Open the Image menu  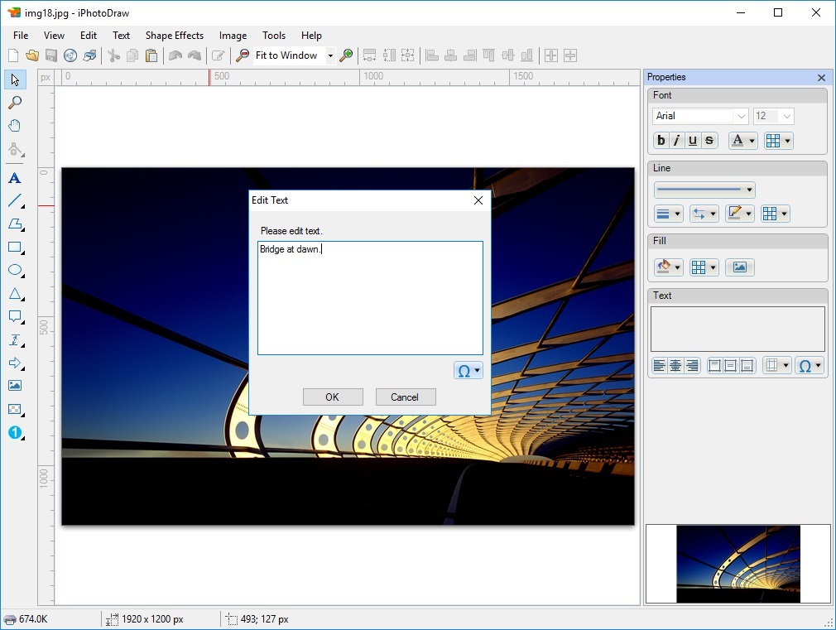(233, 36)
